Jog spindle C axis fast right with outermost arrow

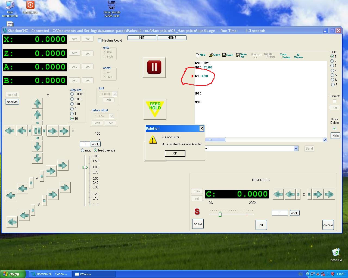click(x=329, y=194)
